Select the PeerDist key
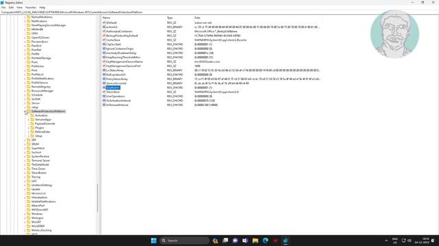This screenshot has height=246, width=439. pos(36,46)
